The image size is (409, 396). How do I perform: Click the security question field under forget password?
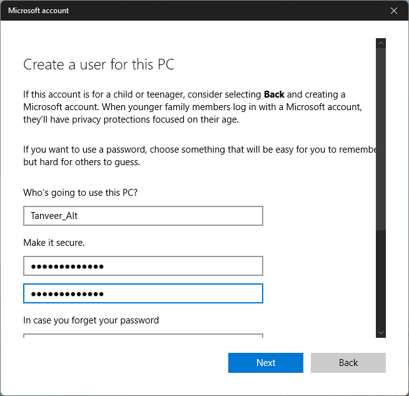click(x=143, y=336)
